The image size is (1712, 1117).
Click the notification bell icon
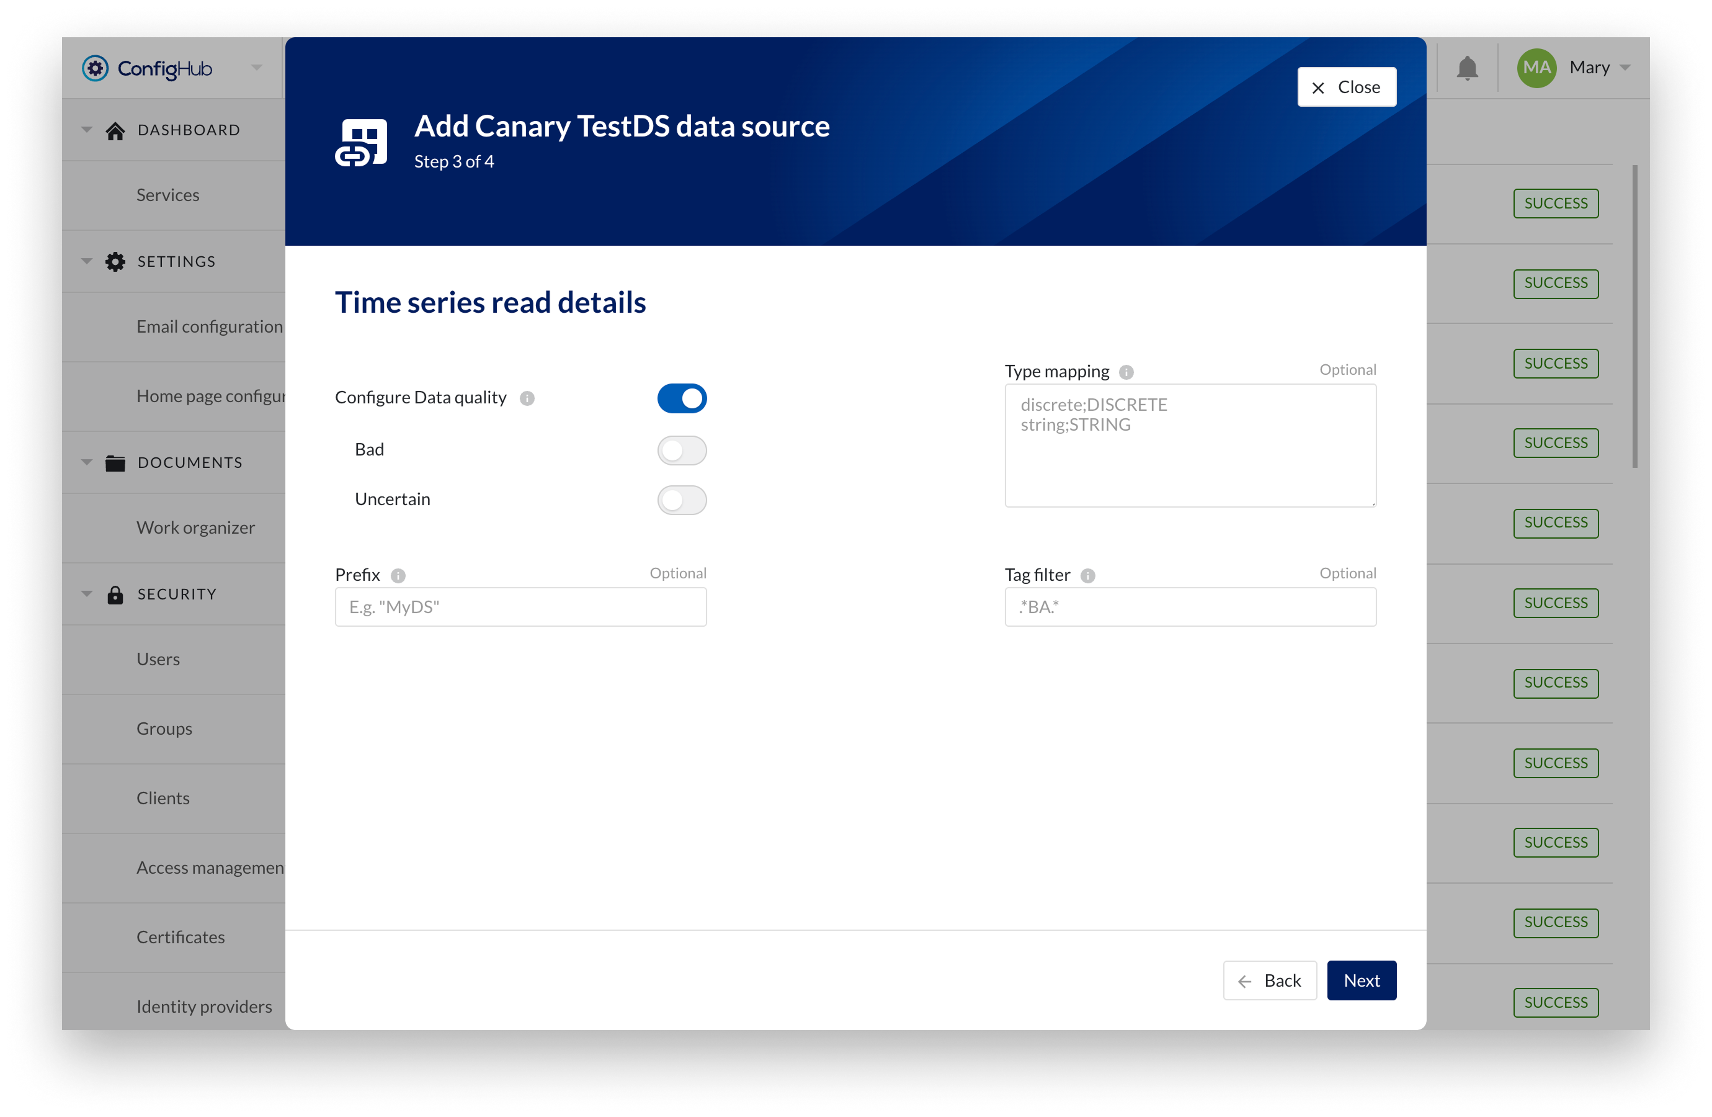tap(1467, 68)
